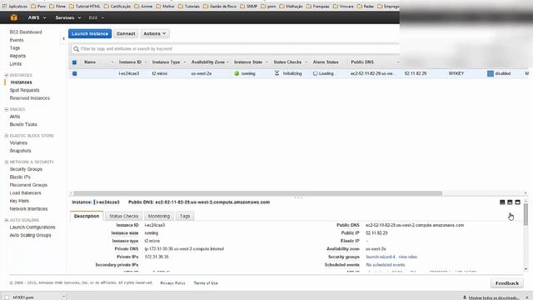
Task: Collapse the NETWORK & SECURITY section
Action: click(x=7, y=162)
